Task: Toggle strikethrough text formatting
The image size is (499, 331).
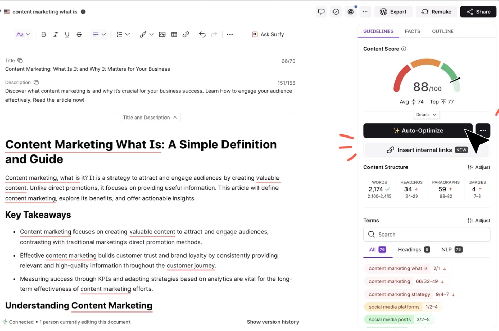Action: (x=79, y=34)
